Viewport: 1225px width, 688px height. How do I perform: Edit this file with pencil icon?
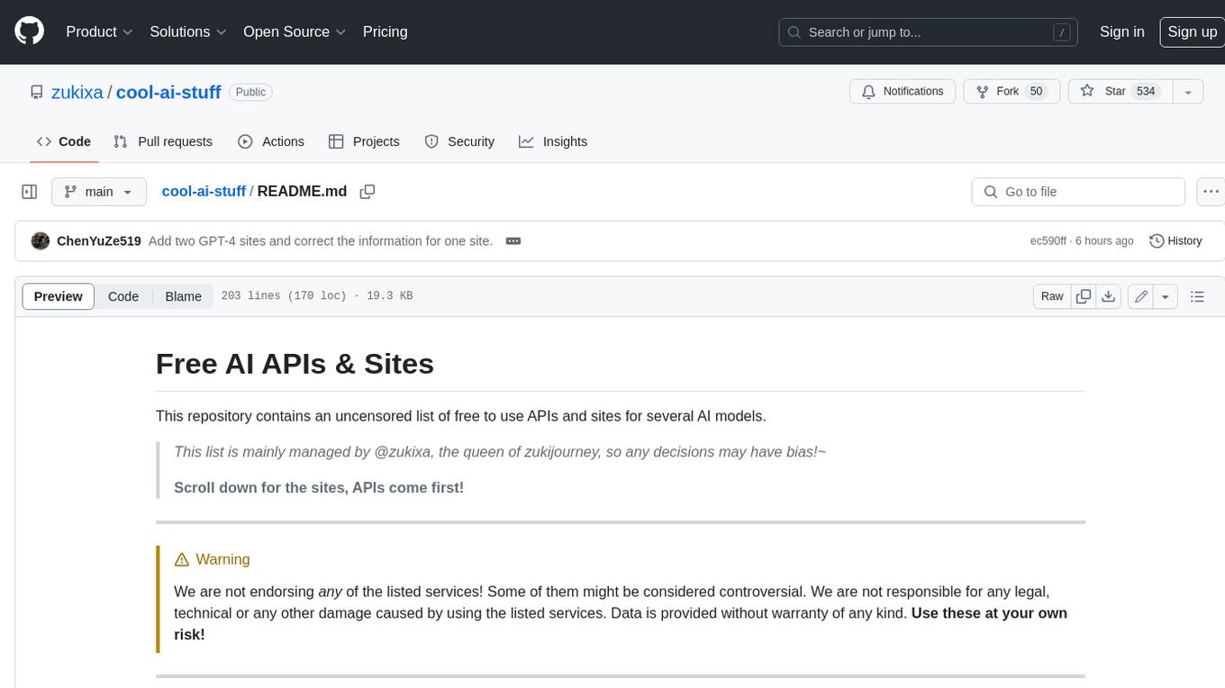pos(1140,296)
